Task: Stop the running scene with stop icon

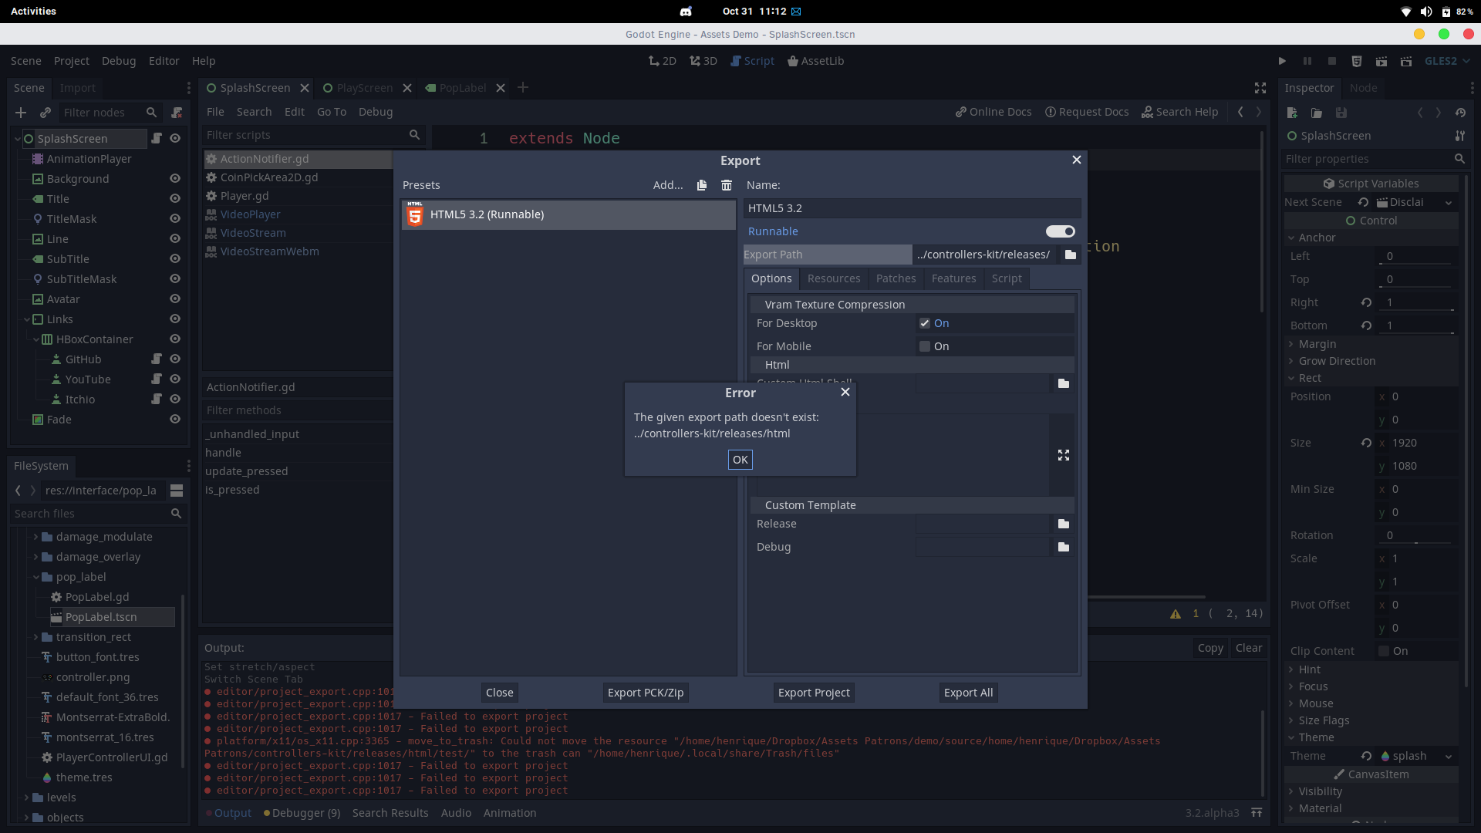Action: [1332, 61]
